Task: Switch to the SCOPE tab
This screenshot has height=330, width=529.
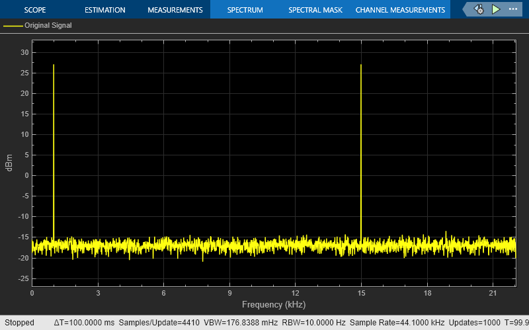Action: 35,10
